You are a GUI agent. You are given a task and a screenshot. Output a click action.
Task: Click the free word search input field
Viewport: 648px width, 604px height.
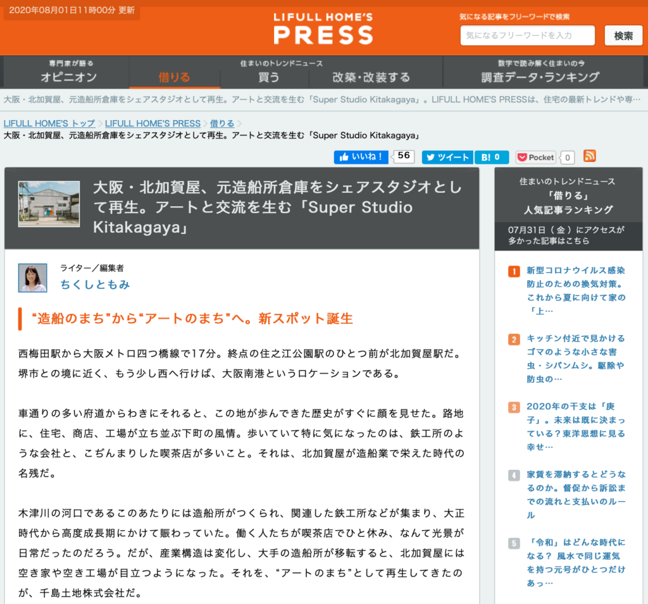point(527,35)
